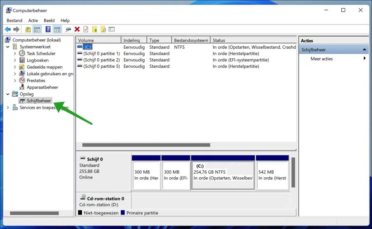The image size is (372, 229).
Task: Click the document with checkmark toolbar icon
Action: click(86, 29)
